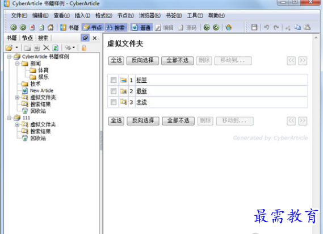Open the 文件(F) menu
This screenshot has height=234, width=323.
tap(19, 15)
